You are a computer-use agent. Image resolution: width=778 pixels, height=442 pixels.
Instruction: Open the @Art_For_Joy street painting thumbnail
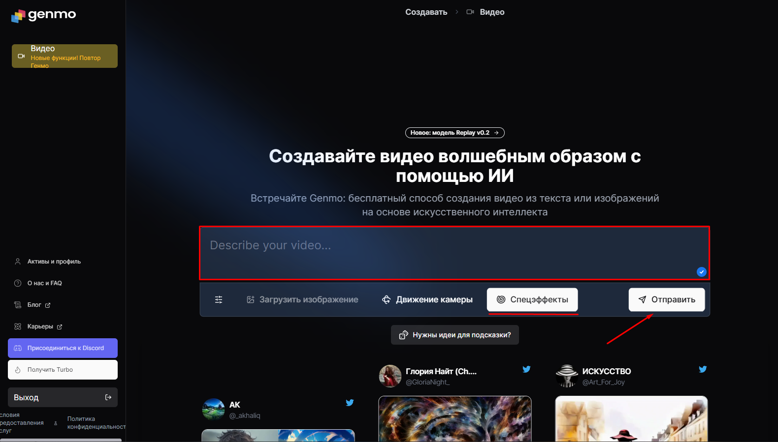click(631, 419)
